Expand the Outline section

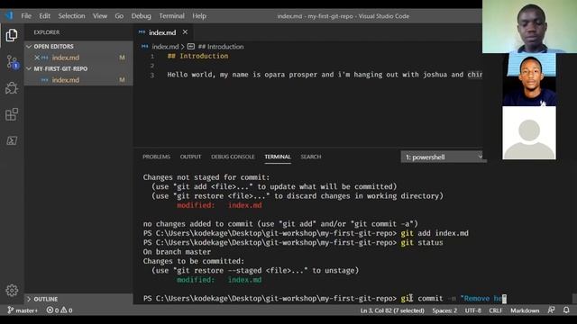click(x=29, y=299)
